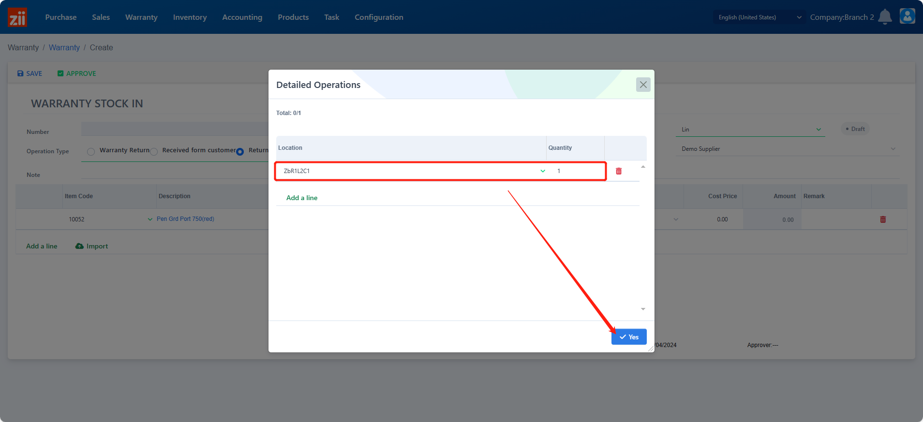This screenshot has height=422, width=923.
Task: Open the Warranty menu in navbar
Action: [x=141, y=17]
